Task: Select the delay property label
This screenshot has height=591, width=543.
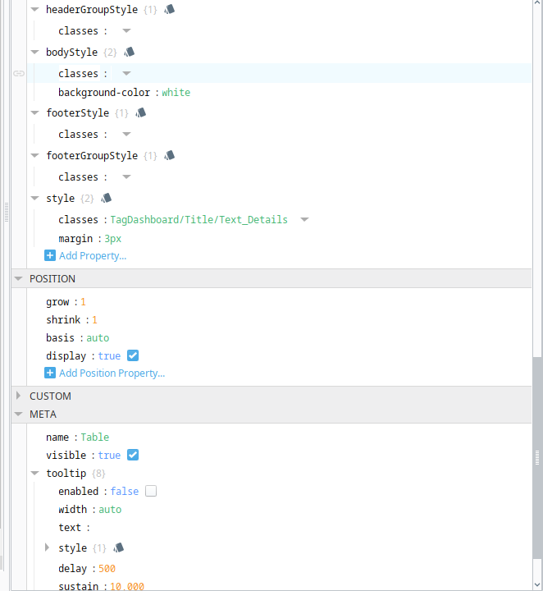Action: (73, 569)
